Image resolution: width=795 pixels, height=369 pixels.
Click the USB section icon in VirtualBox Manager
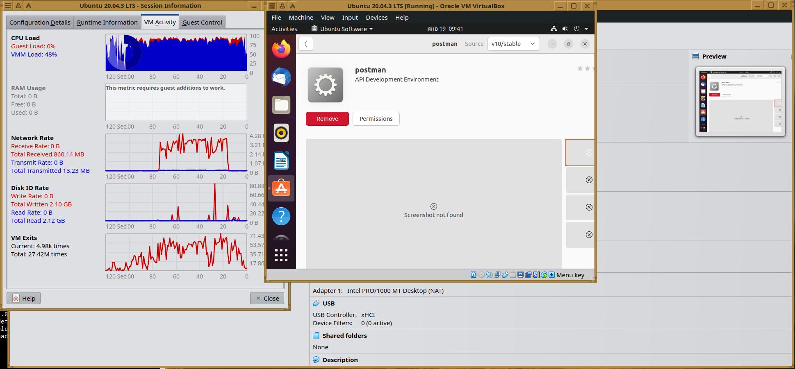(316, 303)
